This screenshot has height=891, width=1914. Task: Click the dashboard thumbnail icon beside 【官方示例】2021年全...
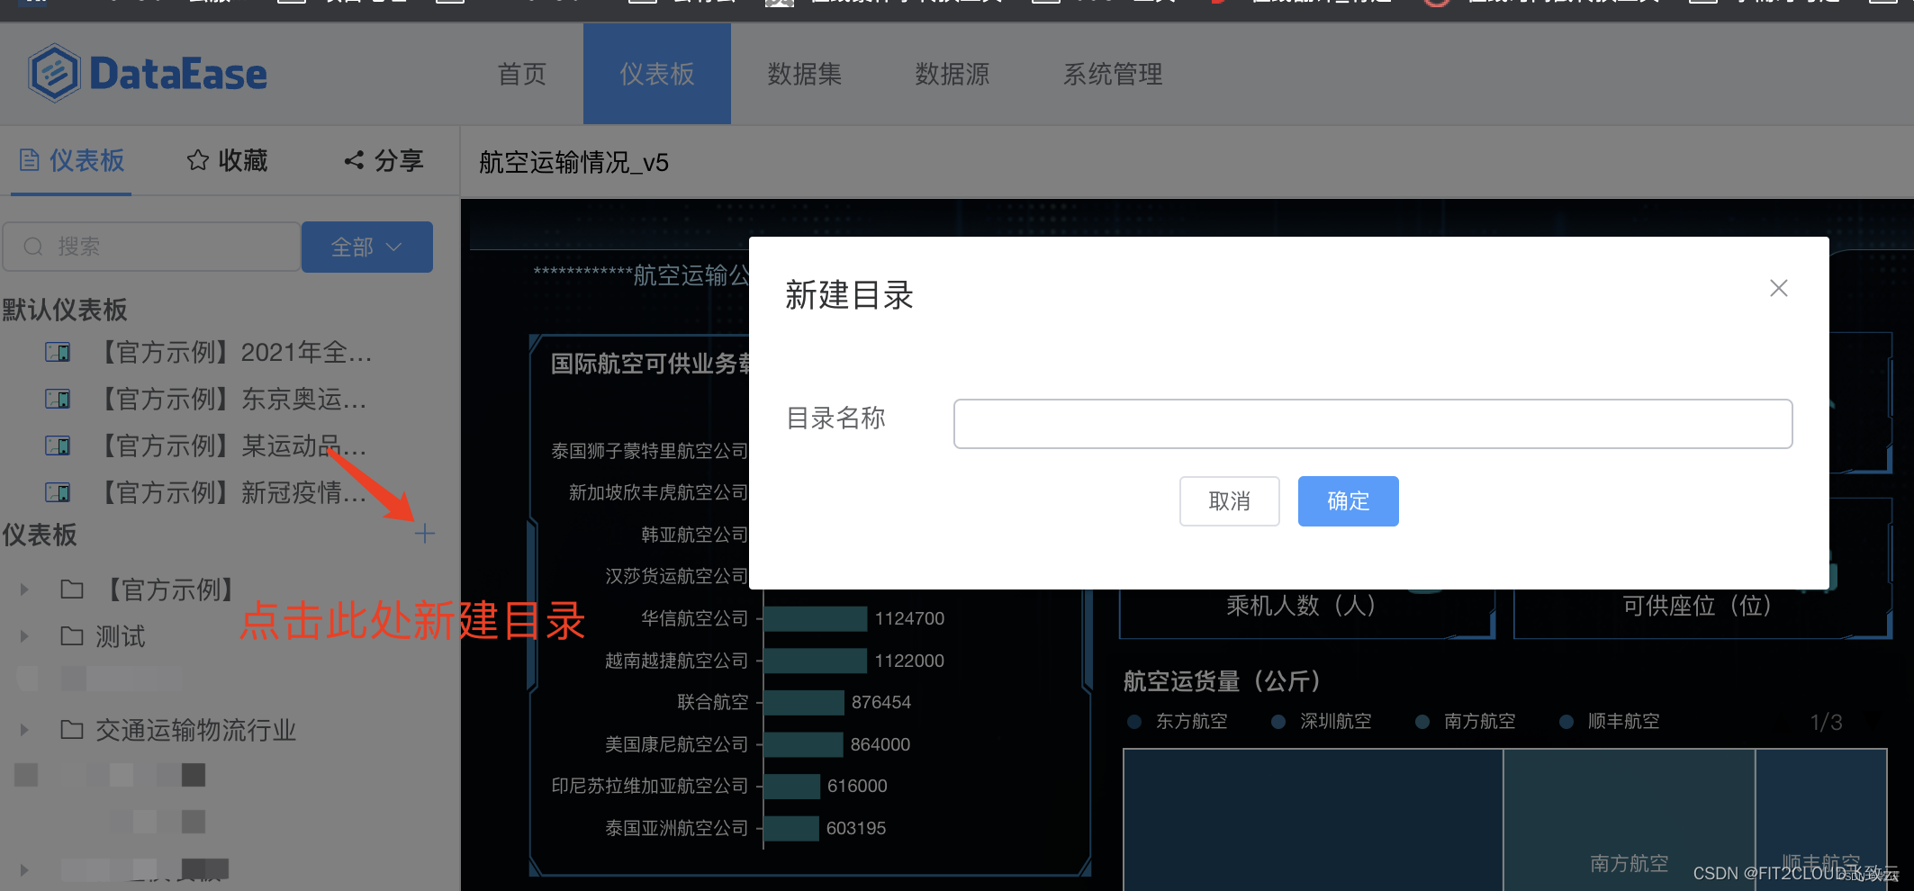pos(58,352)
